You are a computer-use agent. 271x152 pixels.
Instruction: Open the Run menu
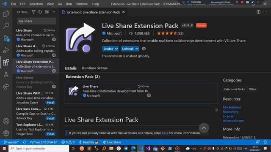point(69,4)
